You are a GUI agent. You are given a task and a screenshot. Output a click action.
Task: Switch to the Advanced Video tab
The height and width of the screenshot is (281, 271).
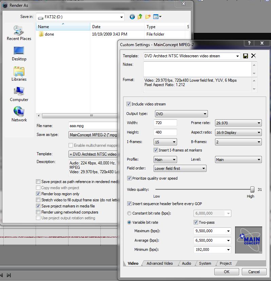coord(160,263)
